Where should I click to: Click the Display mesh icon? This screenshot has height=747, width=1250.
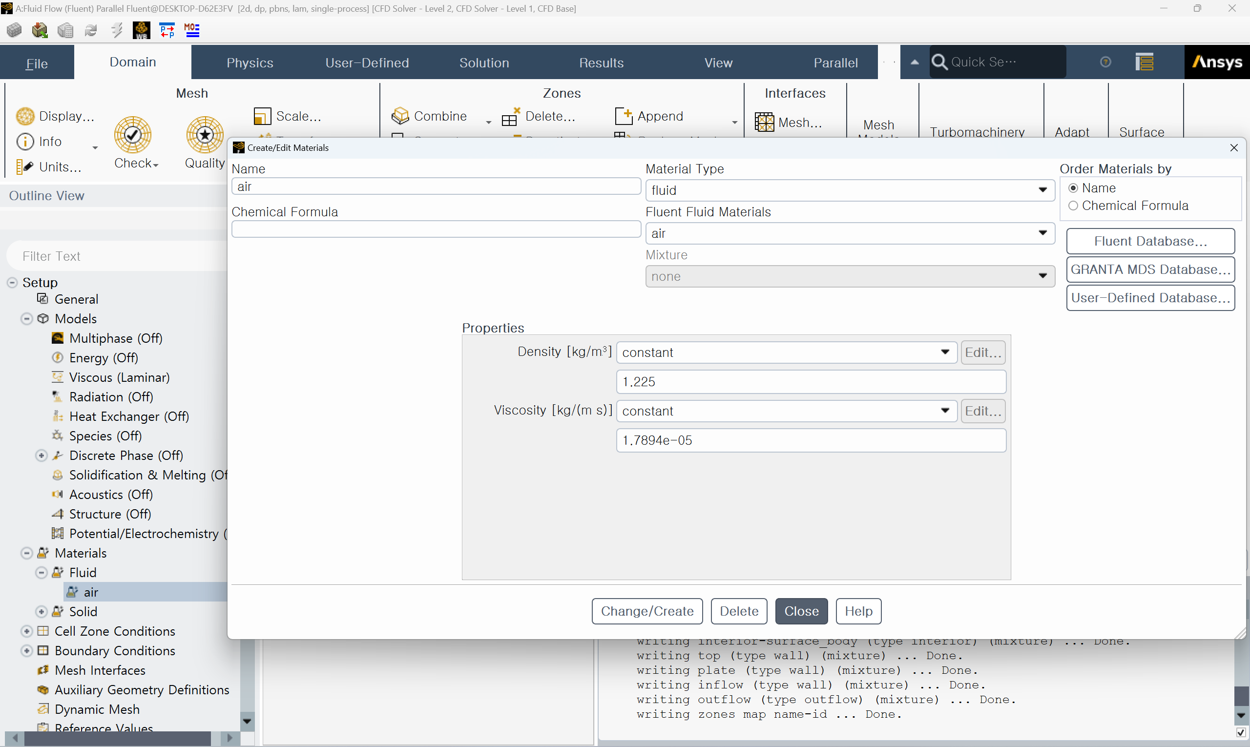coord(25,116)
